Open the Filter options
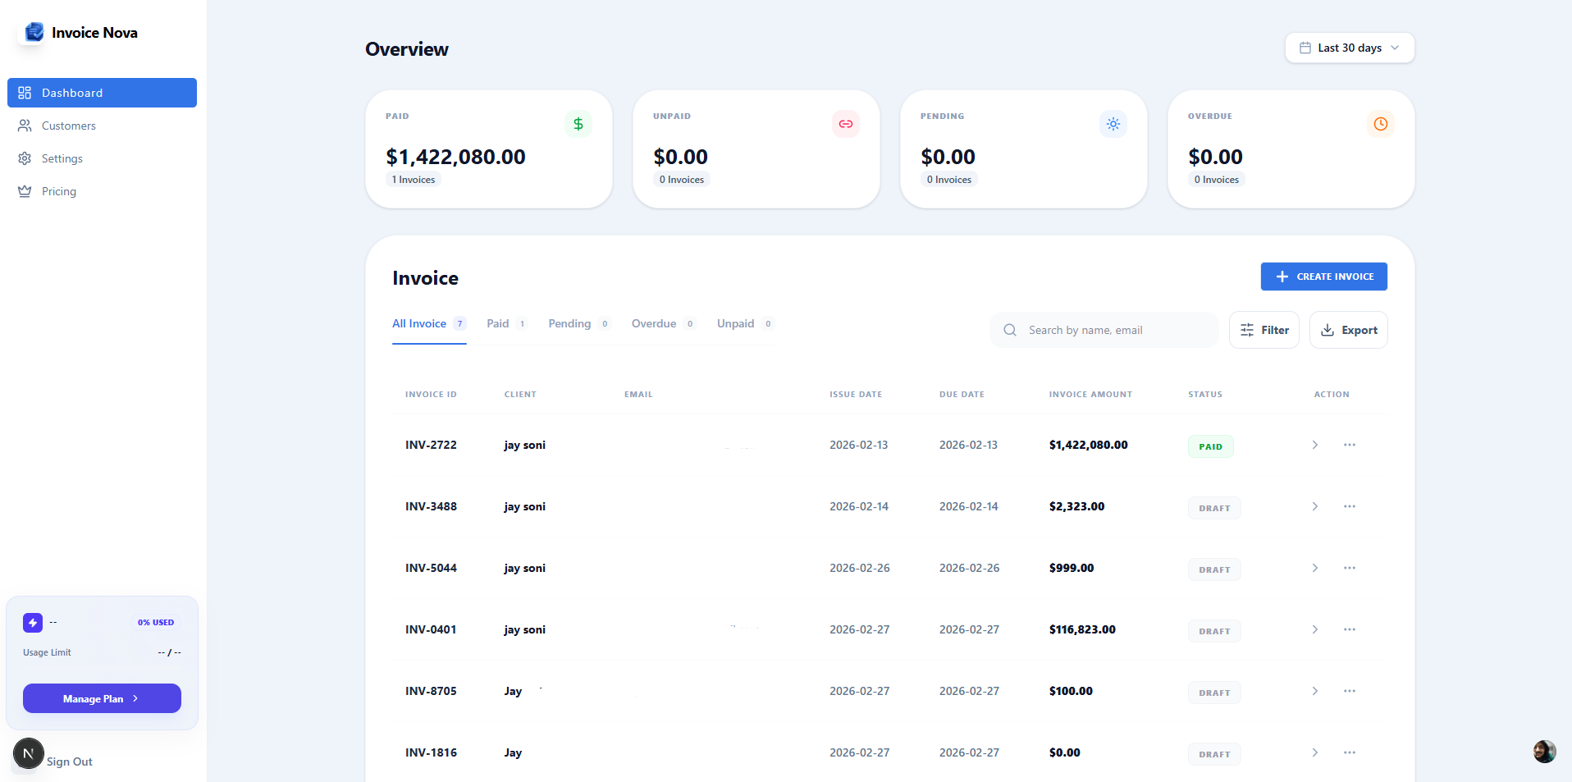 [x=1264, y=330]
